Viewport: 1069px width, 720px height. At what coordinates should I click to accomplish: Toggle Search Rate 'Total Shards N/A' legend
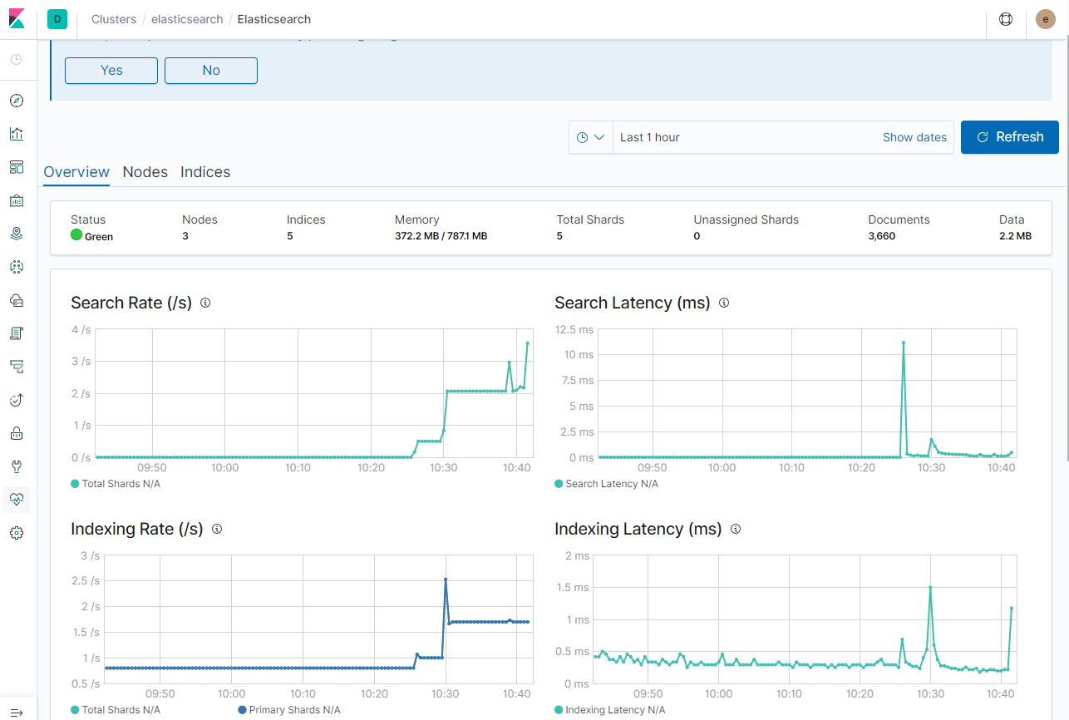click(x=116, y=484)
